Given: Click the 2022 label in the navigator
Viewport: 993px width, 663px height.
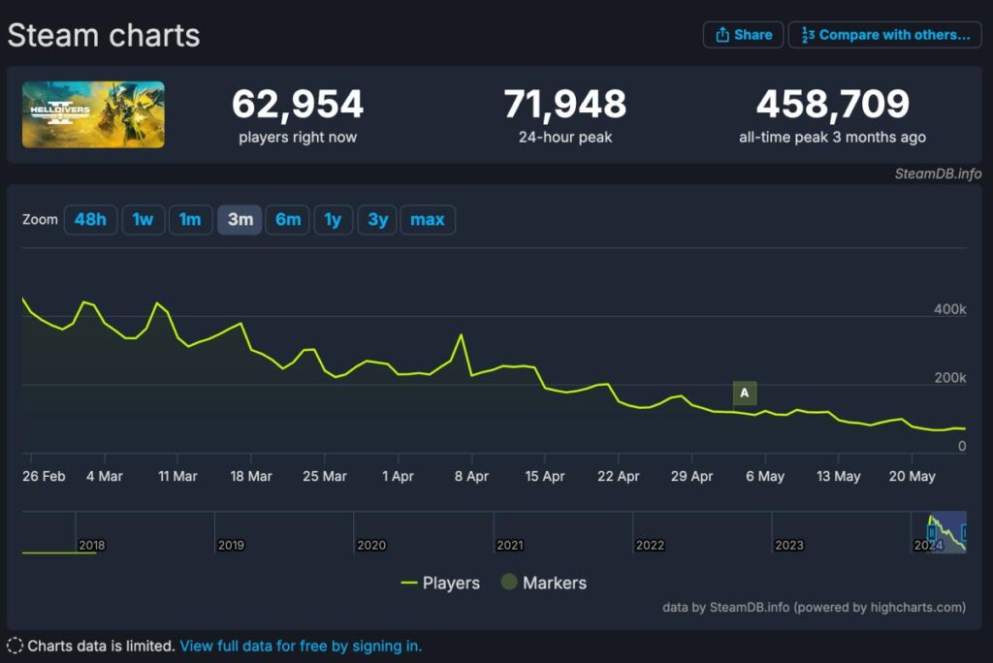Looking at the screenshot, I should (650, 545).
